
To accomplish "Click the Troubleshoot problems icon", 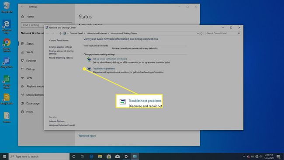I will [89, 69].
